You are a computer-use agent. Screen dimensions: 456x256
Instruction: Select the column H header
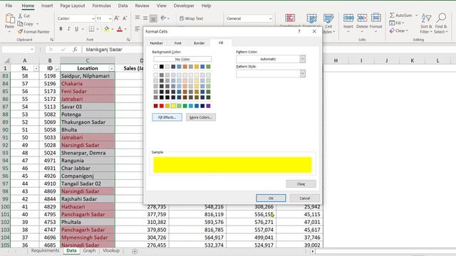336,60
